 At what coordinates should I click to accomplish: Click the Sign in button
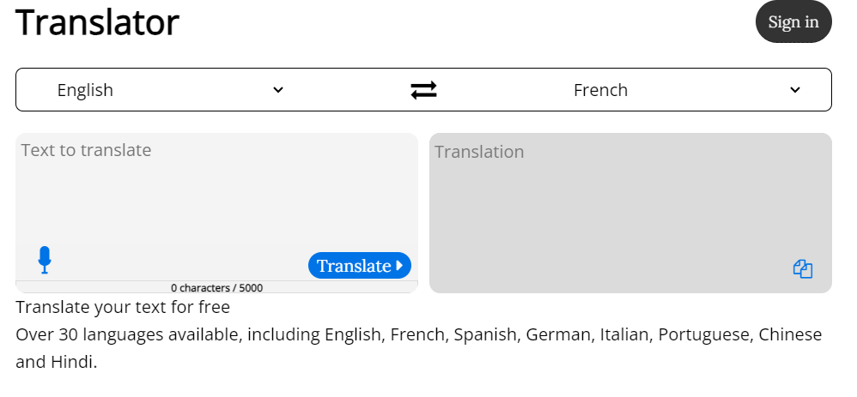point(793,22)
